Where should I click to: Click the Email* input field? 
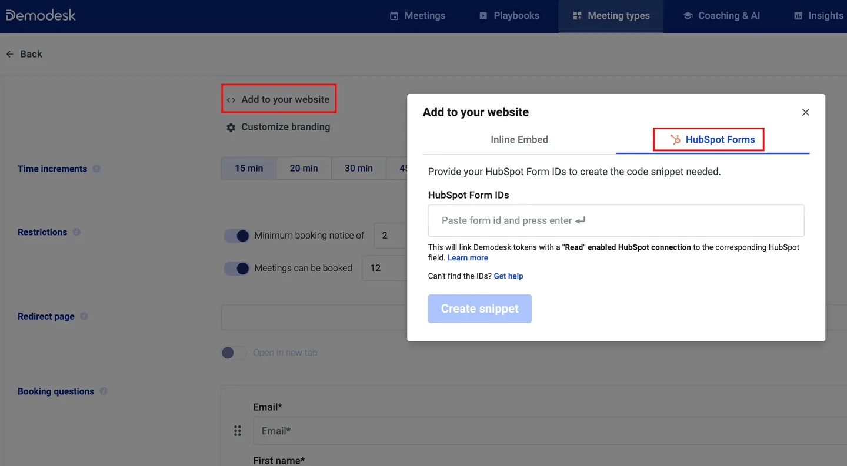(550, 431)
